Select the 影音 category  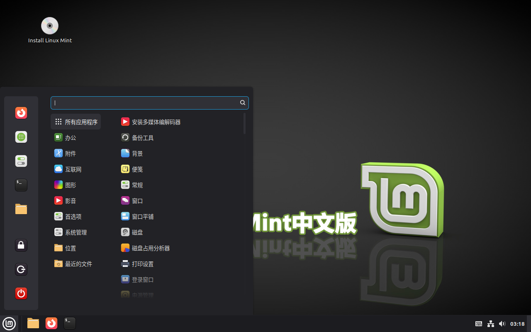76,201
